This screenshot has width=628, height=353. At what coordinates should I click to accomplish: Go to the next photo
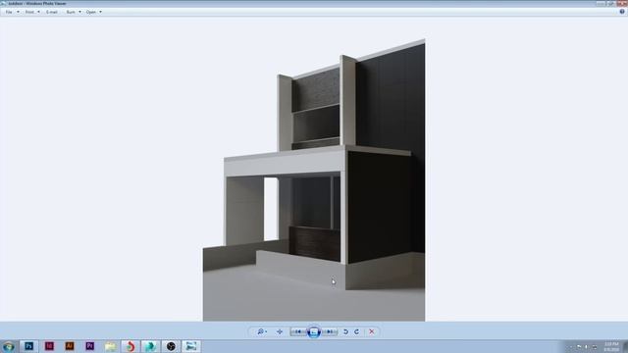[x=330, y=331]
